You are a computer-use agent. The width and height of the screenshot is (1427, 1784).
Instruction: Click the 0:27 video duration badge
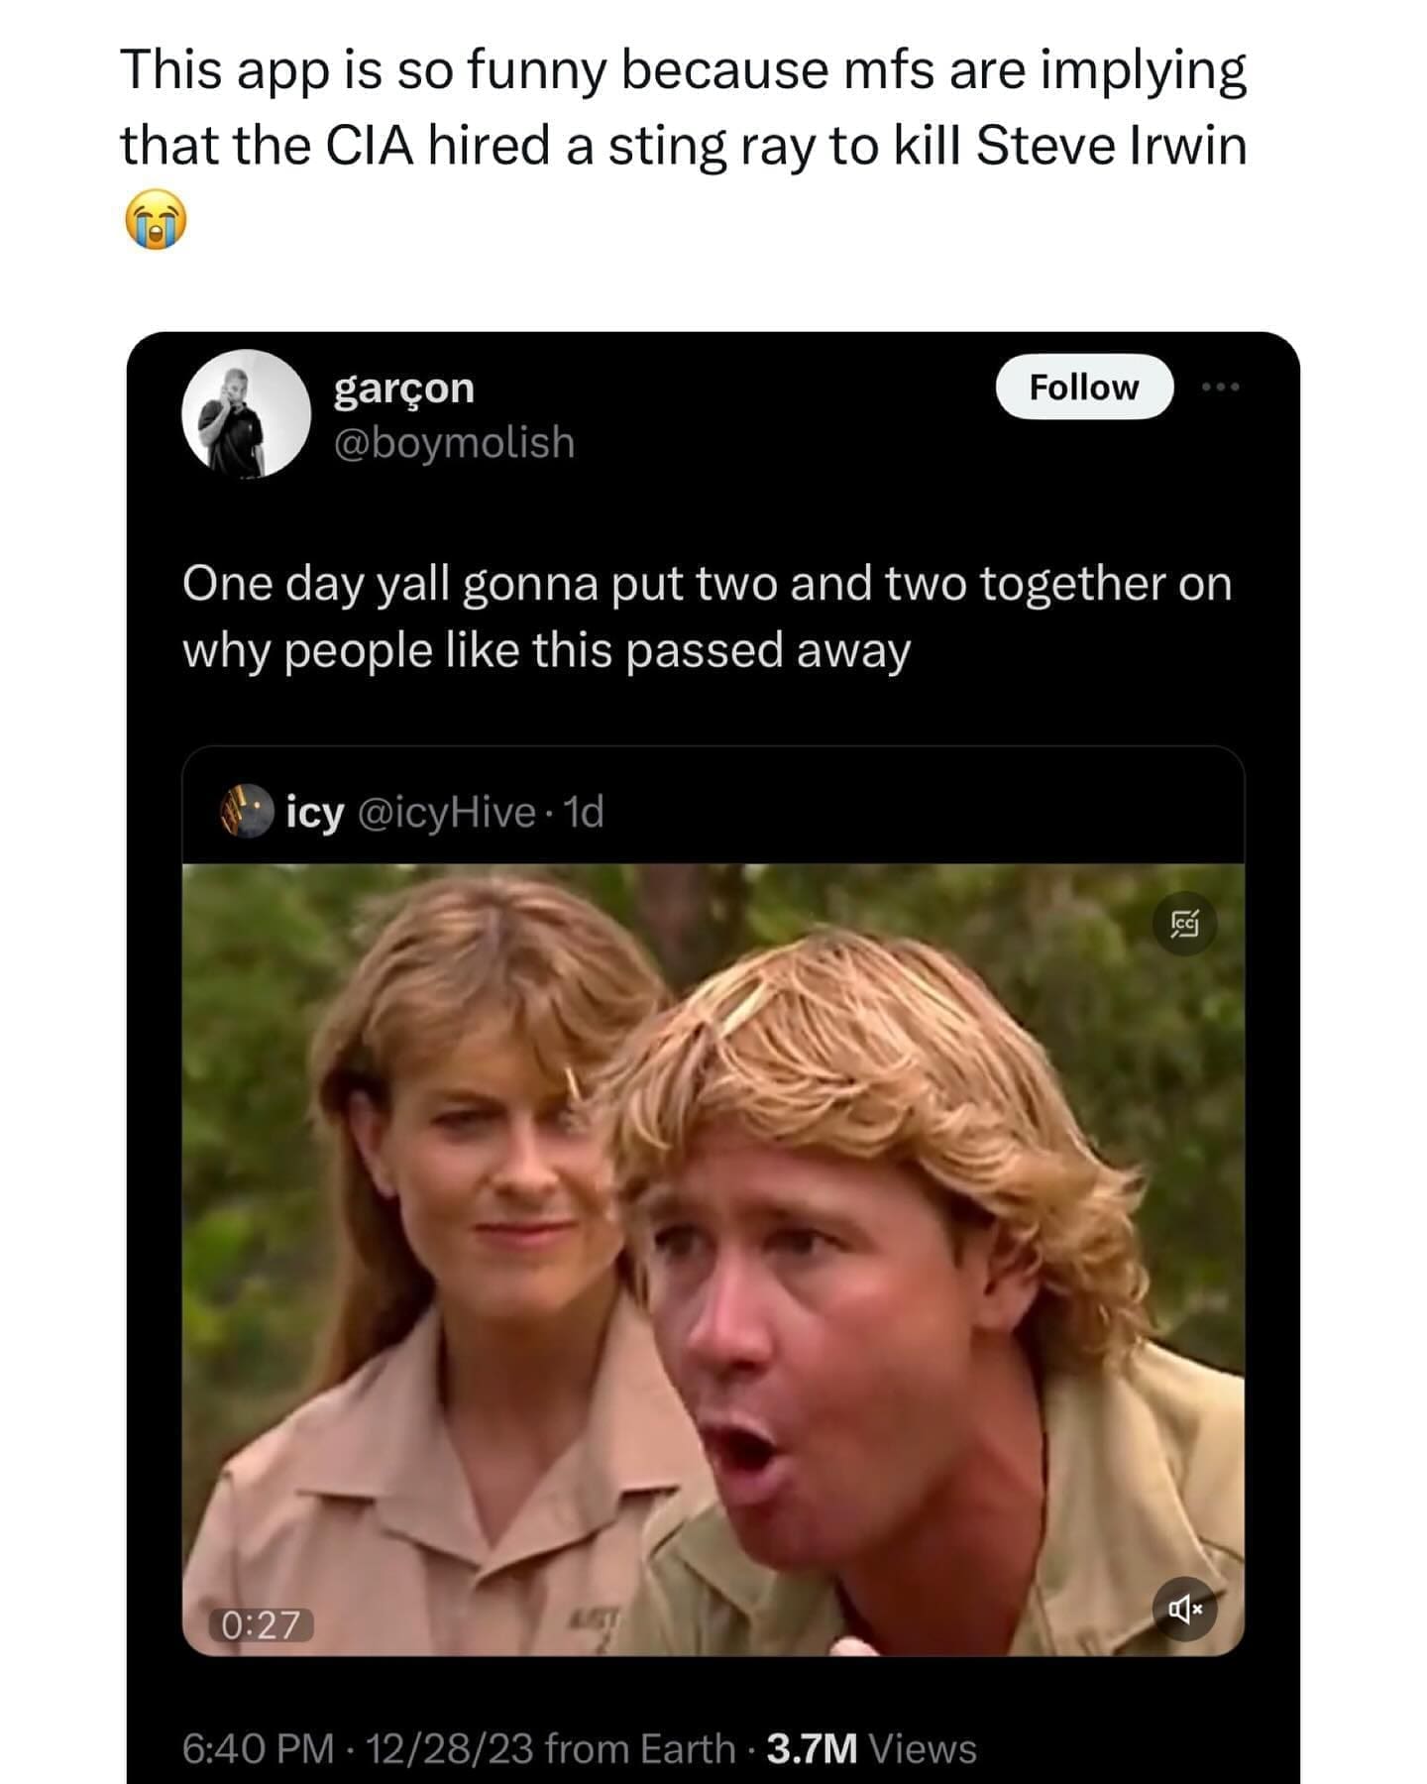(x=261, y=1624)
